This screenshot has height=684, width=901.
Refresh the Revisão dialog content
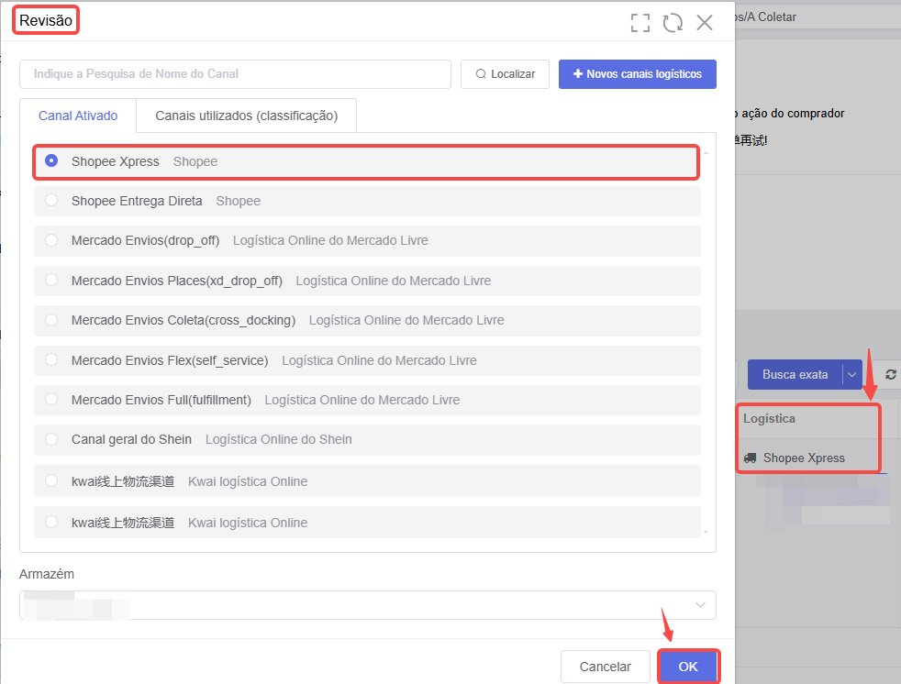click(x=673, y=23)
